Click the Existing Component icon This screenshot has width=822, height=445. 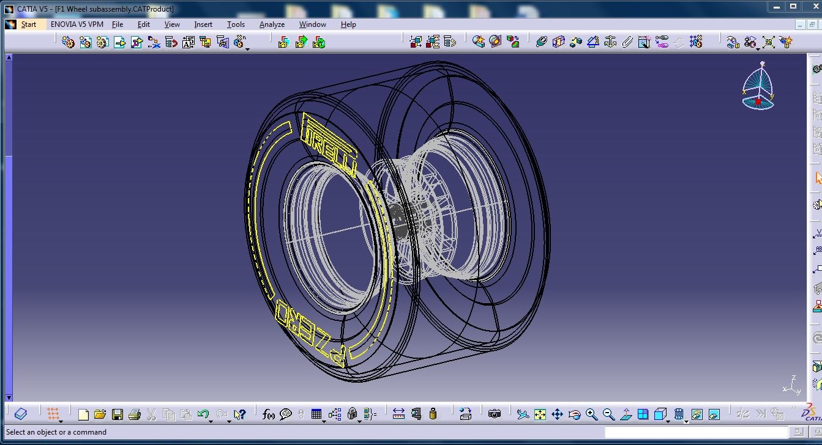[x=119, y=42]
